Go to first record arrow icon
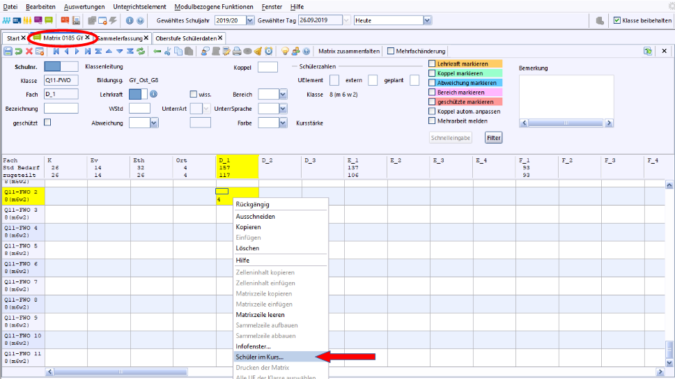This screenshot has width=675, height=379. [56, 52]
